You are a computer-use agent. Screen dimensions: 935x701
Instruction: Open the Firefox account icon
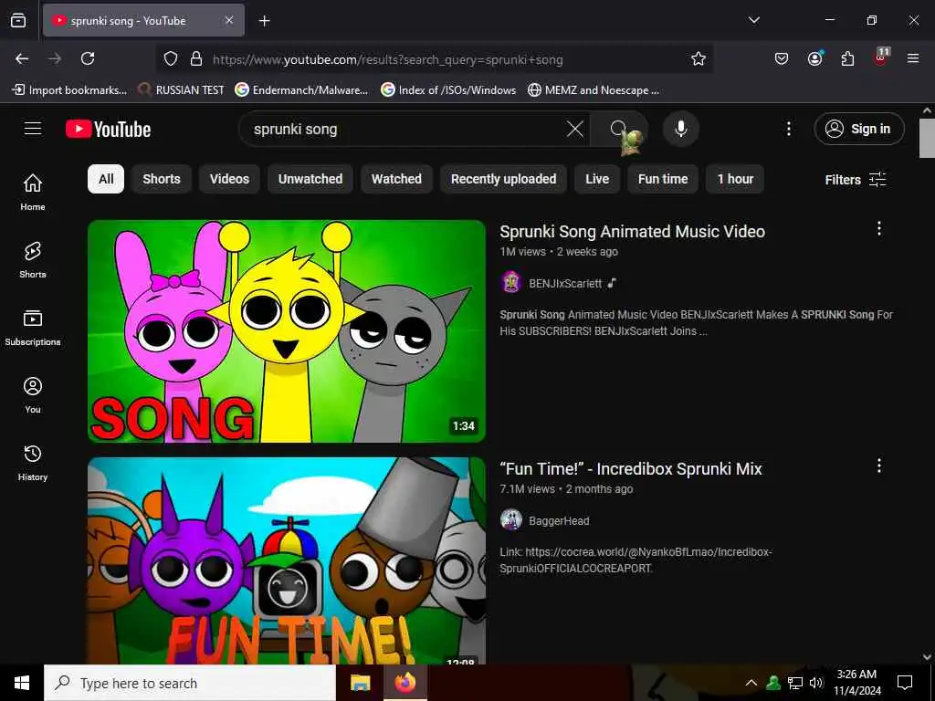click(x=814, y=58)
